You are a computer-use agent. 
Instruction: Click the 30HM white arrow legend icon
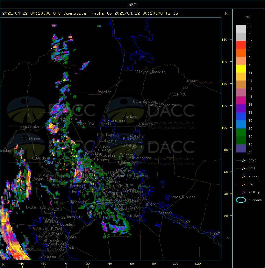click(241, 168)
